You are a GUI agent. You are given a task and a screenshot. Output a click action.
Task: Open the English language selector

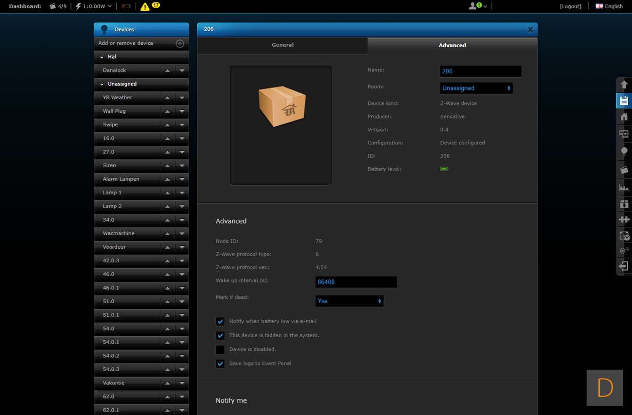click(x=609, y=6)
